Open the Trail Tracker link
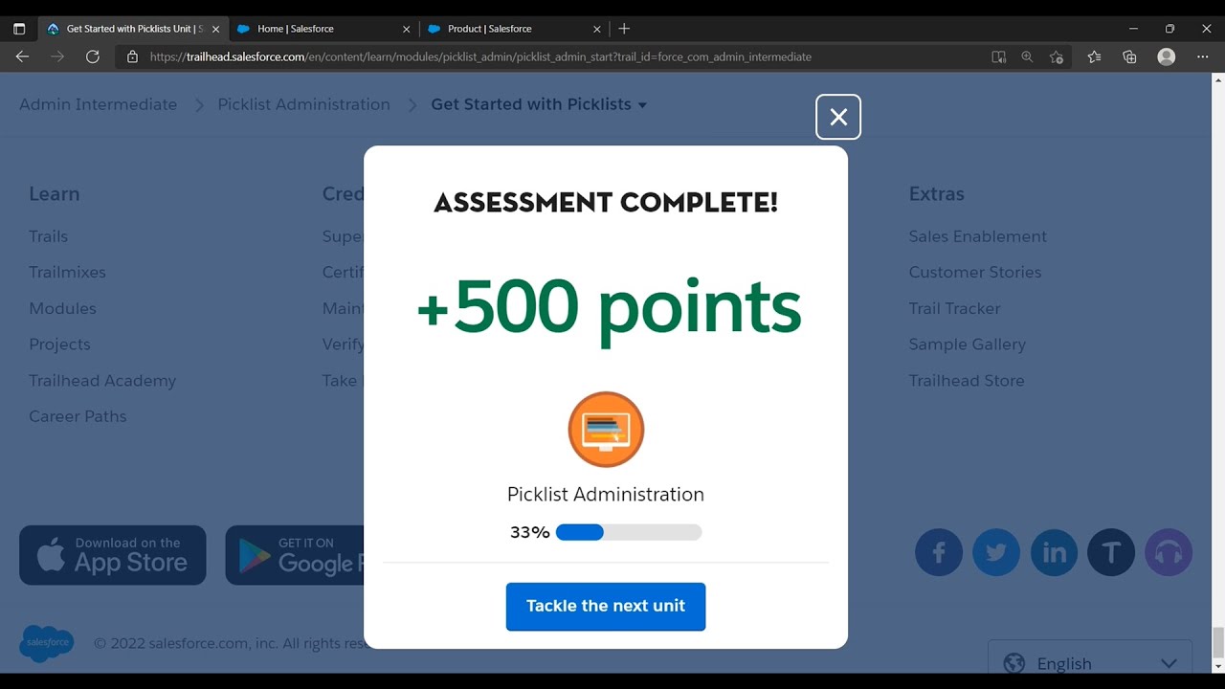 tap(955, 308)
